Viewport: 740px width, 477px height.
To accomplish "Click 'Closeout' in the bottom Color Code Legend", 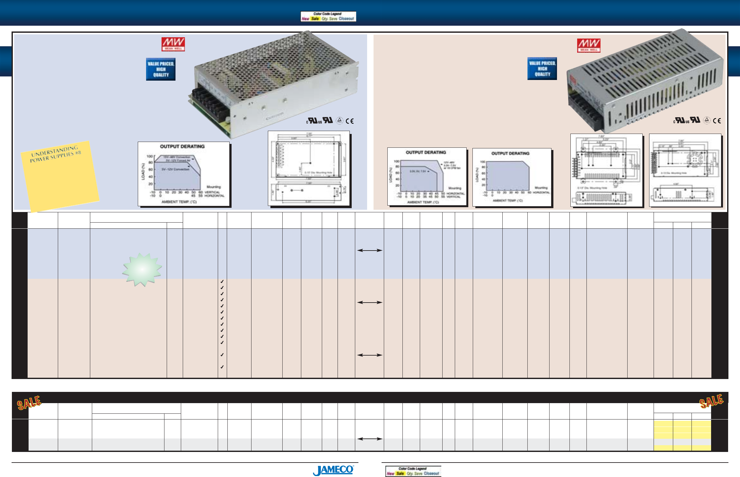I will coord(431,473).
